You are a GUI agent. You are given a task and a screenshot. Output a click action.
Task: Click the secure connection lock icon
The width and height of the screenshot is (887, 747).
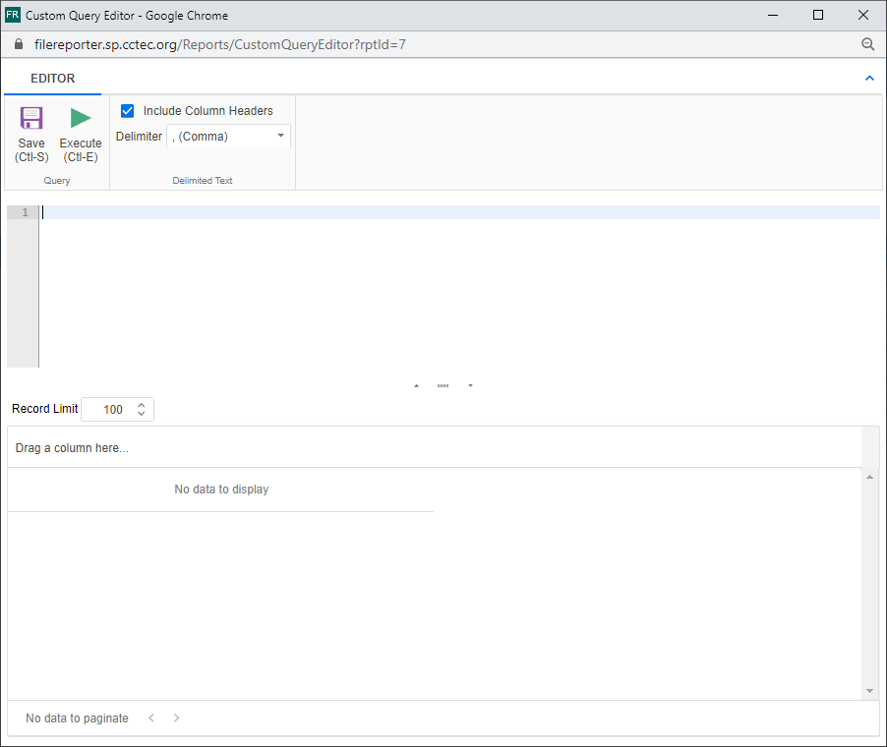tap(17, 44)
